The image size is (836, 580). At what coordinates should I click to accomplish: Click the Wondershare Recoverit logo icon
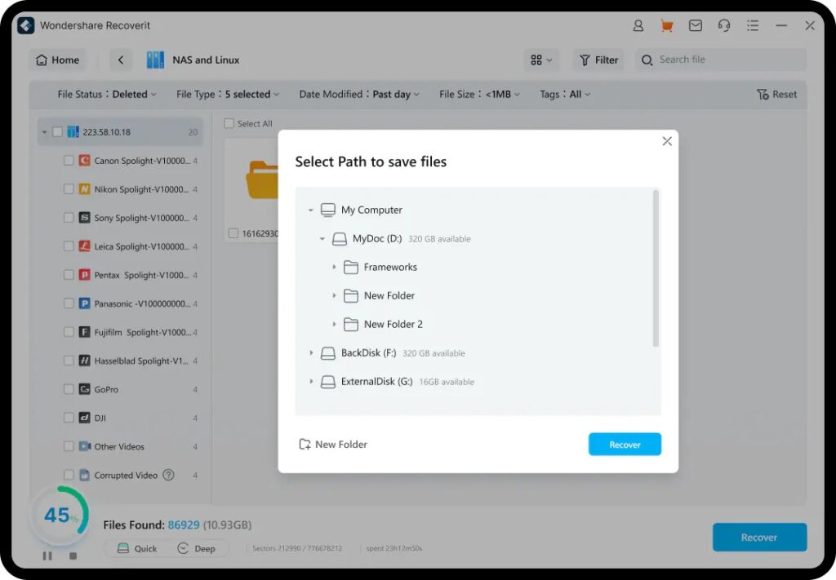(x=25, y=25)
